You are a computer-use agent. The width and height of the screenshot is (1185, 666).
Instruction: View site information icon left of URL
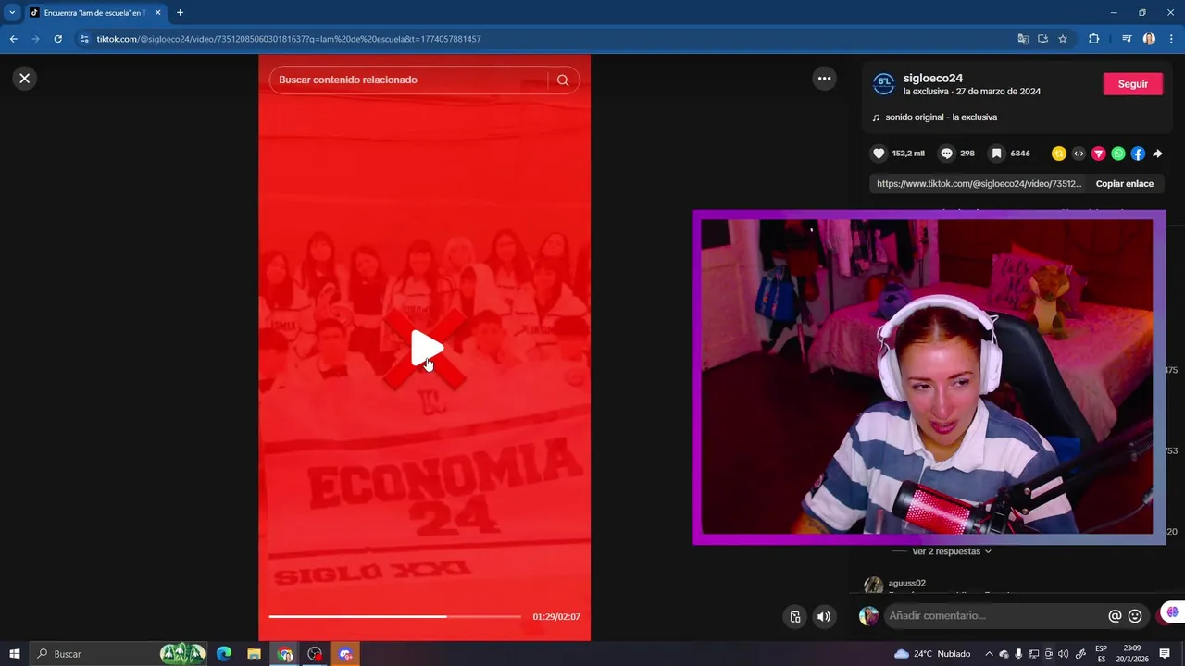(x=84, y=39)
